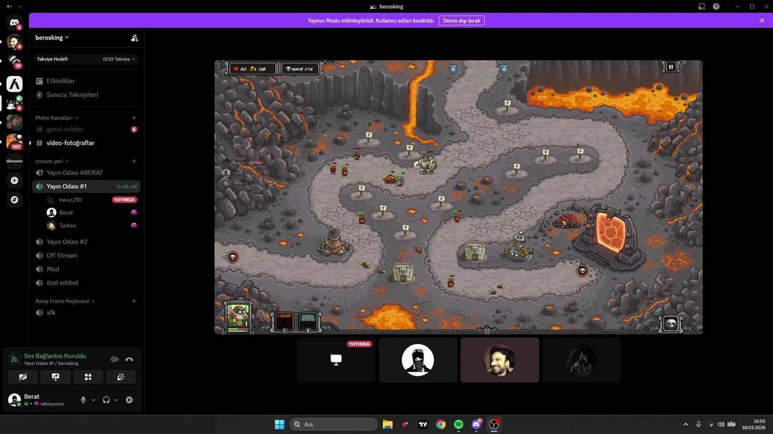Go back with title bar arrow
The image size is (773, 434).
9,6
